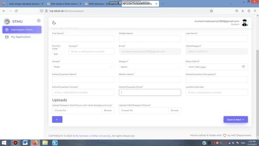Viewport: 259px width, 146px height.
Task: Click the tracking protection shield icon
Action: pyautogui.click(x=42, y=11)
